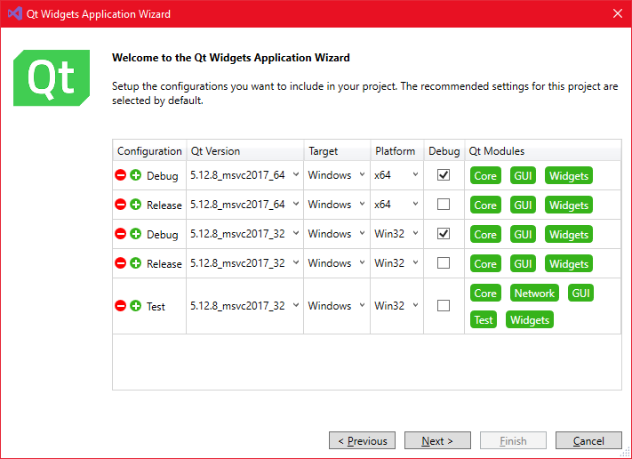
Task: Enable Debug checkbox on Test configuration row
Action: 444,306
